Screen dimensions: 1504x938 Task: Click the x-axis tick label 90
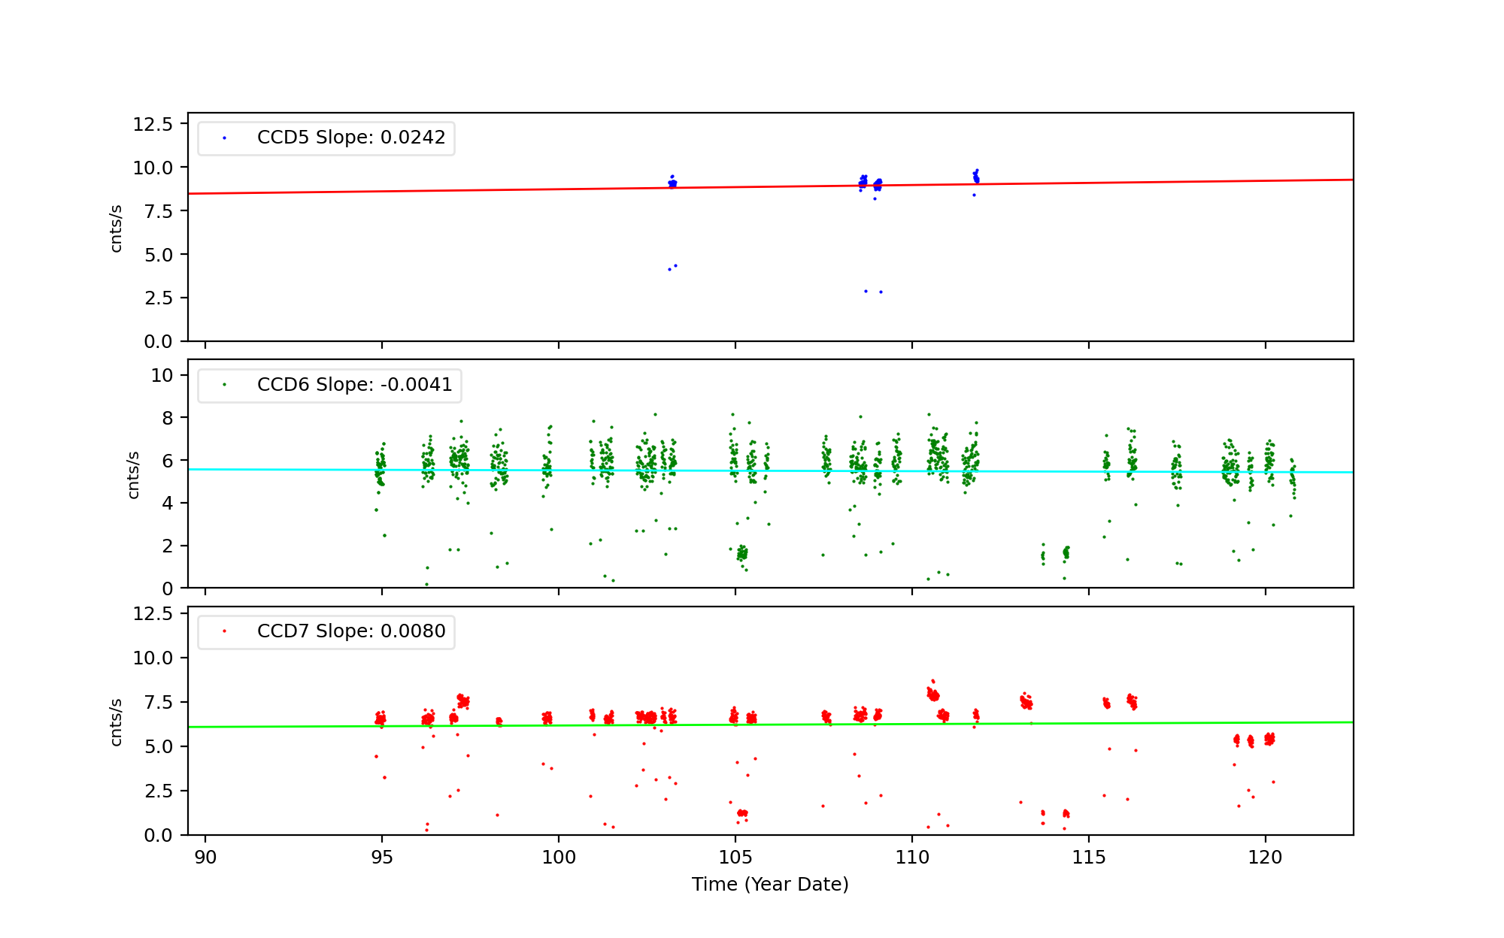(x=205, y=858)
